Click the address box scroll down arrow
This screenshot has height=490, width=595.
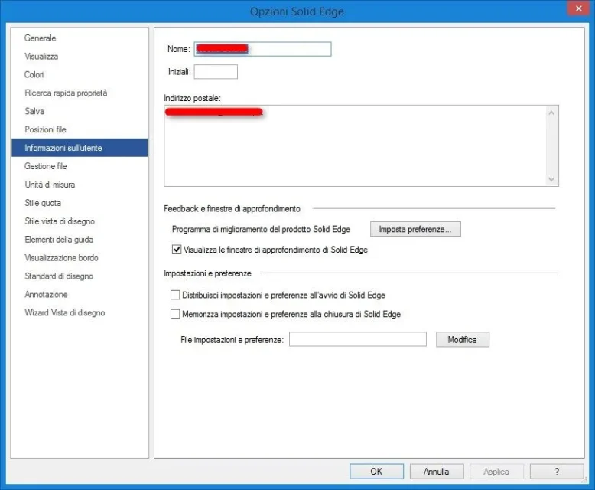(551, 179)
